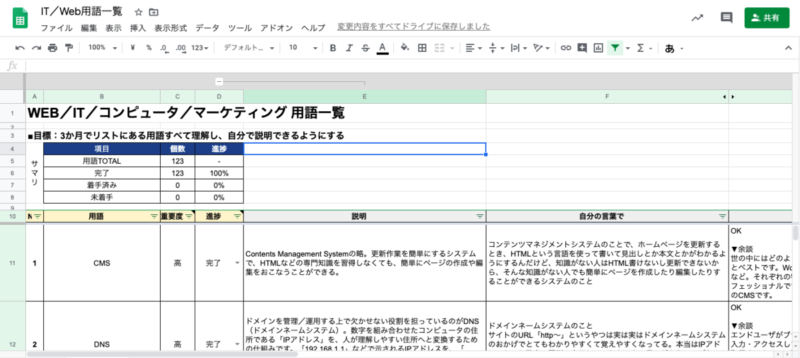Insert a link with chain icon
The height and width of the screenshot is (358, 800).
[x=565, y=48]
